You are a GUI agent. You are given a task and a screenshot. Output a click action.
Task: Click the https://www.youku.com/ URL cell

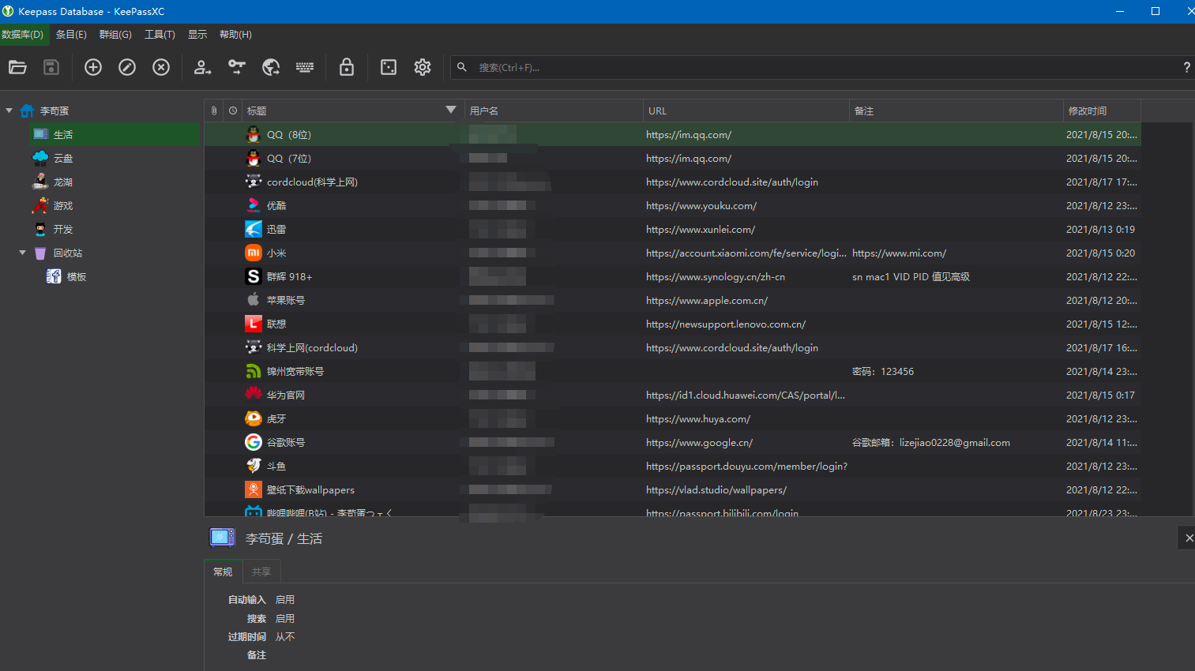(x=701, y=205)
